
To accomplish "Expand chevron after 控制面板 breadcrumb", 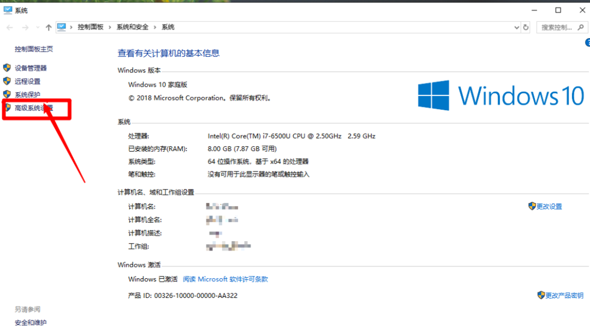I will 110,27.
